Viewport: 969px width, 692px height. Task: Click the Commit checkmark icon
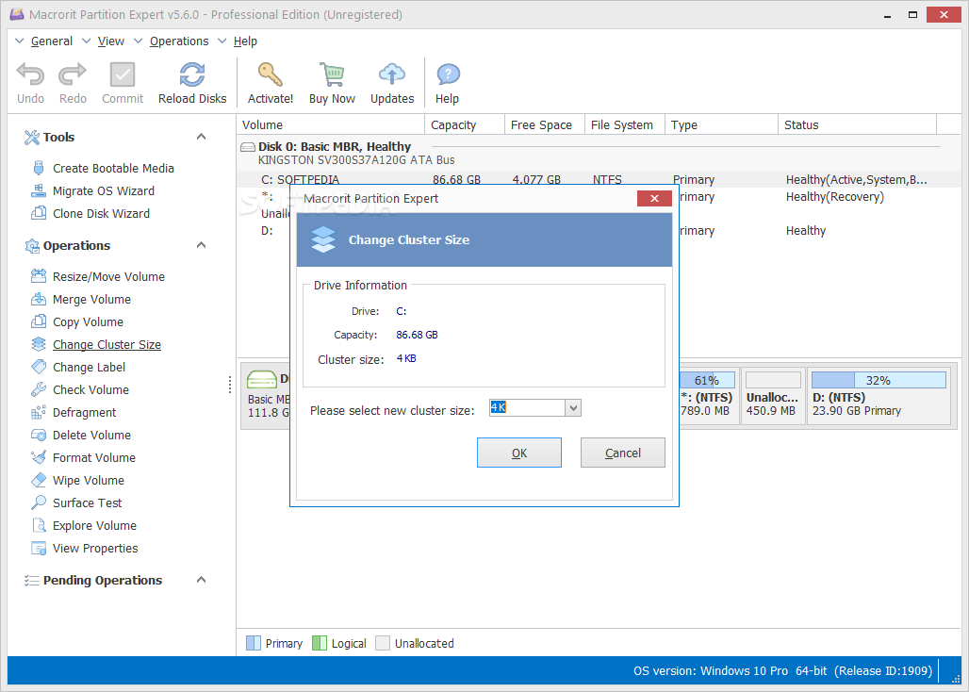point(123,74)
